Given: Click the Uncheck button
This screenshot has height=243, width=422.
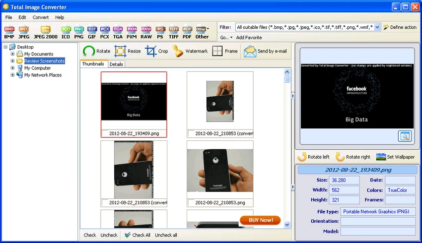Looking at the screenshot, I should (109, 235).
